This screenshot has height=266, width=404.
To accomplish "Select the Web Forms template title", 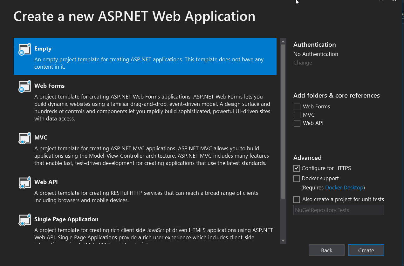I will click(x=49, y=86).
